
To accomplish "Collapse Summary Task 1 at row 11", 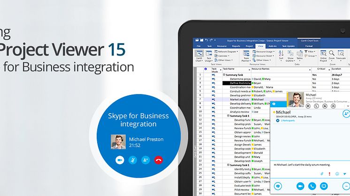I will pyautogui.click(x=228, y=116).
